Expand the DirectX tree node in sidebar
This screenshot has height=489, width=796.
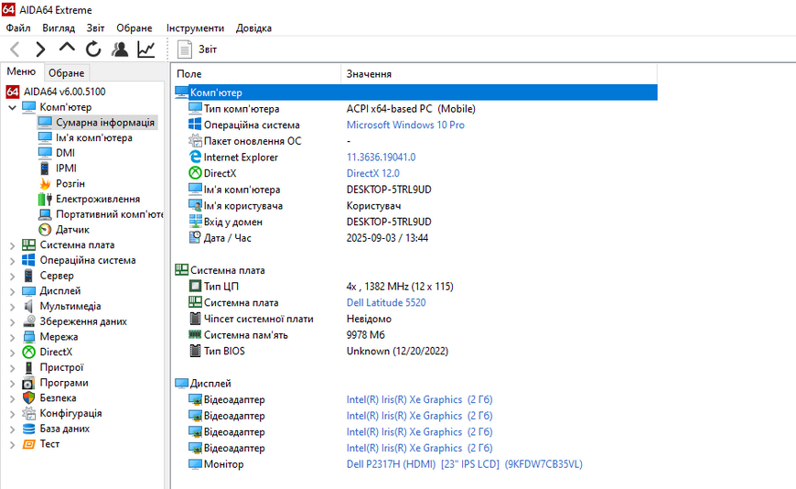coord(12,353)
